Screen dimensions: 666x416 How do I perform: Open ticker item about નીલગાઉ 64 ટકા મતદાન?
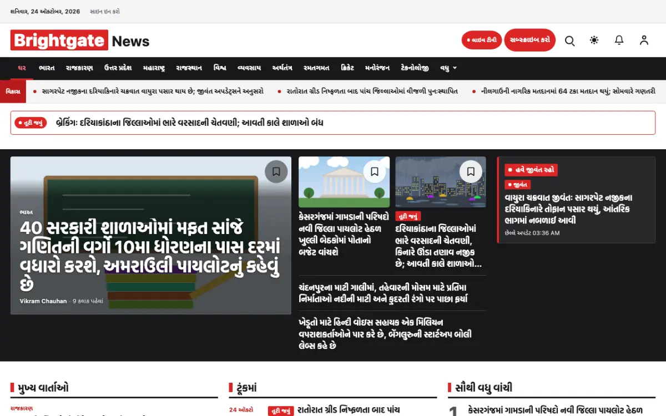click(x=569, y=91)
